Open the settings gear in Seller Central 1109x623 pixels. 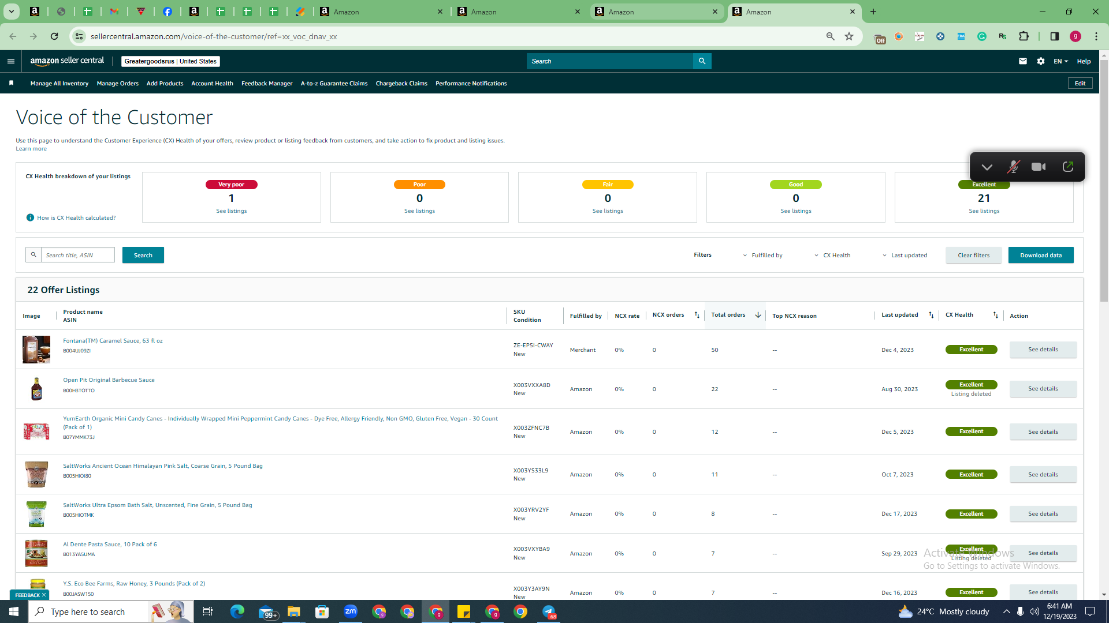click(x=1041, y=61)
